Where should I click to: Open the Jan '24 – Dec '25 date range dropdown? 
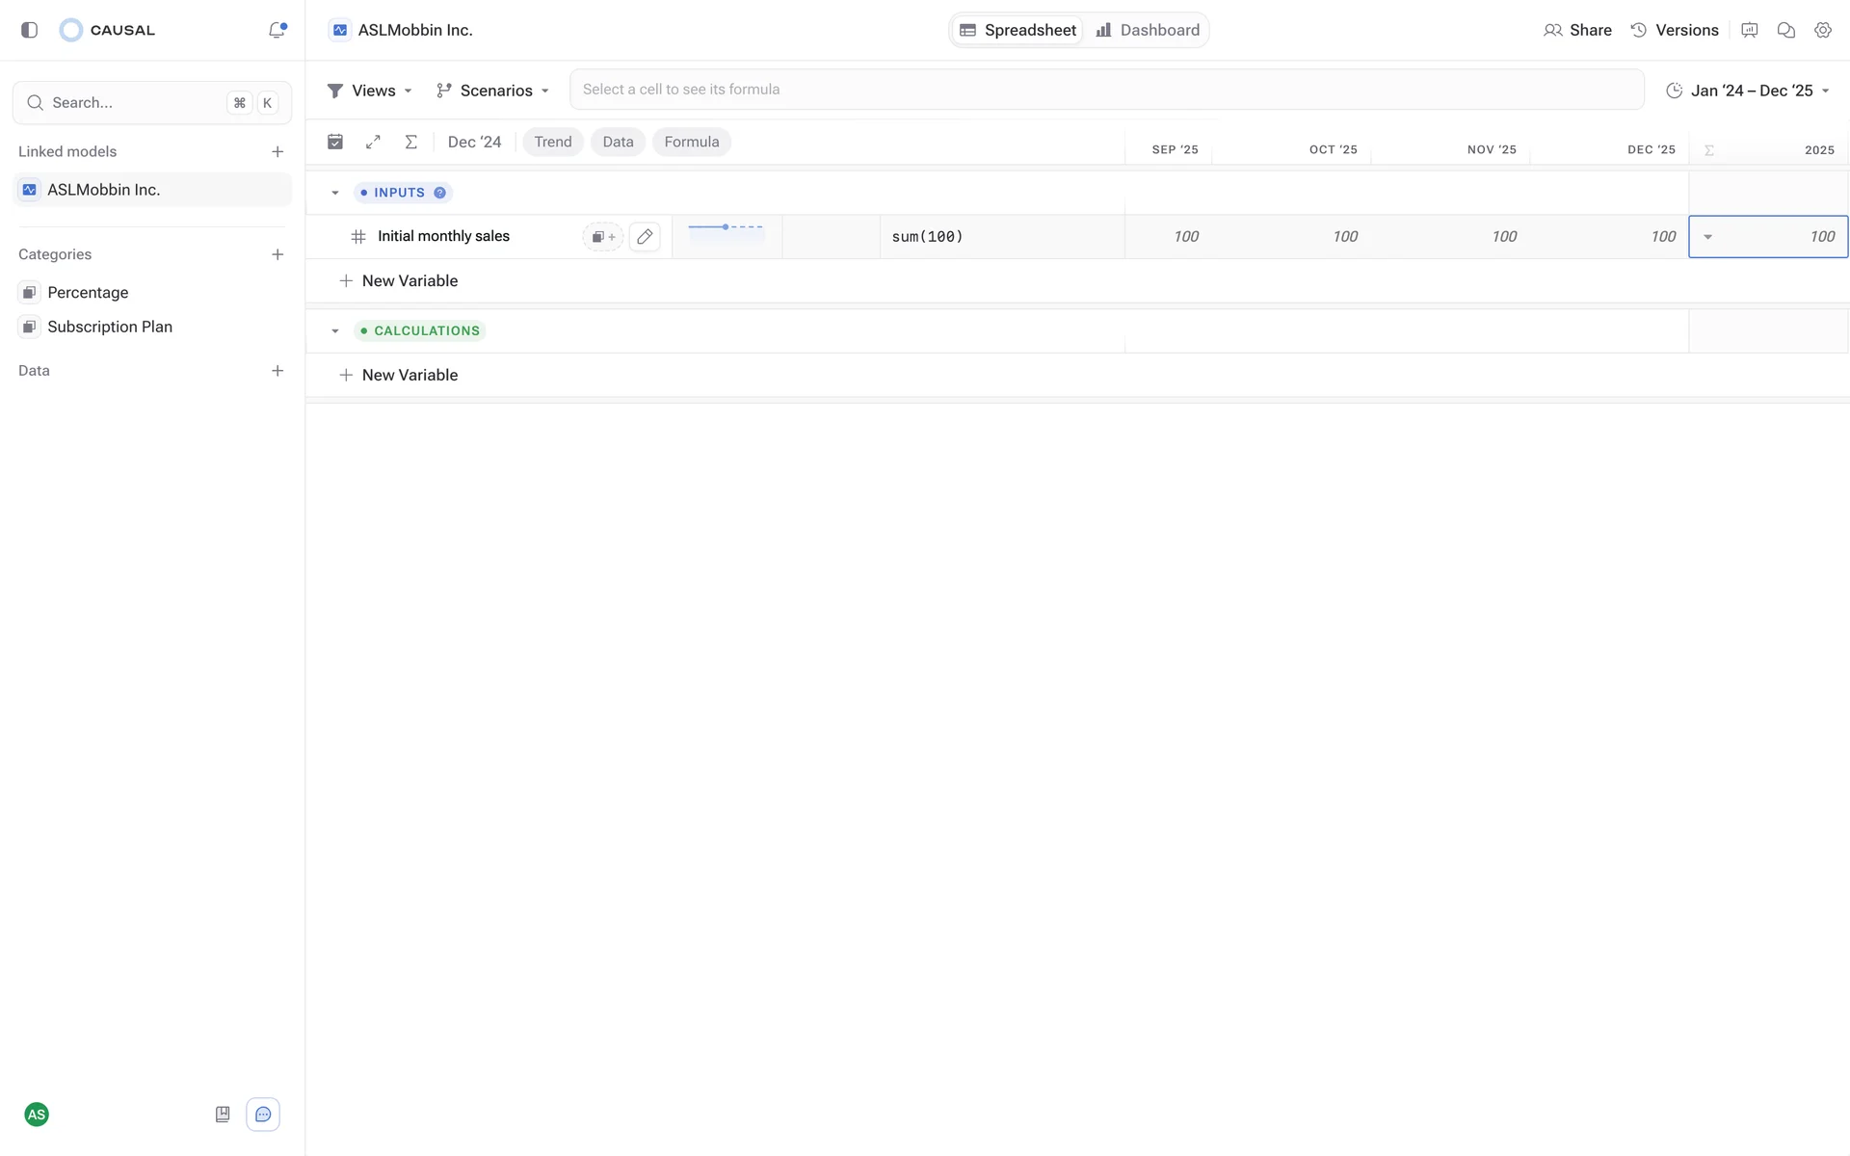click(1748, 91)
